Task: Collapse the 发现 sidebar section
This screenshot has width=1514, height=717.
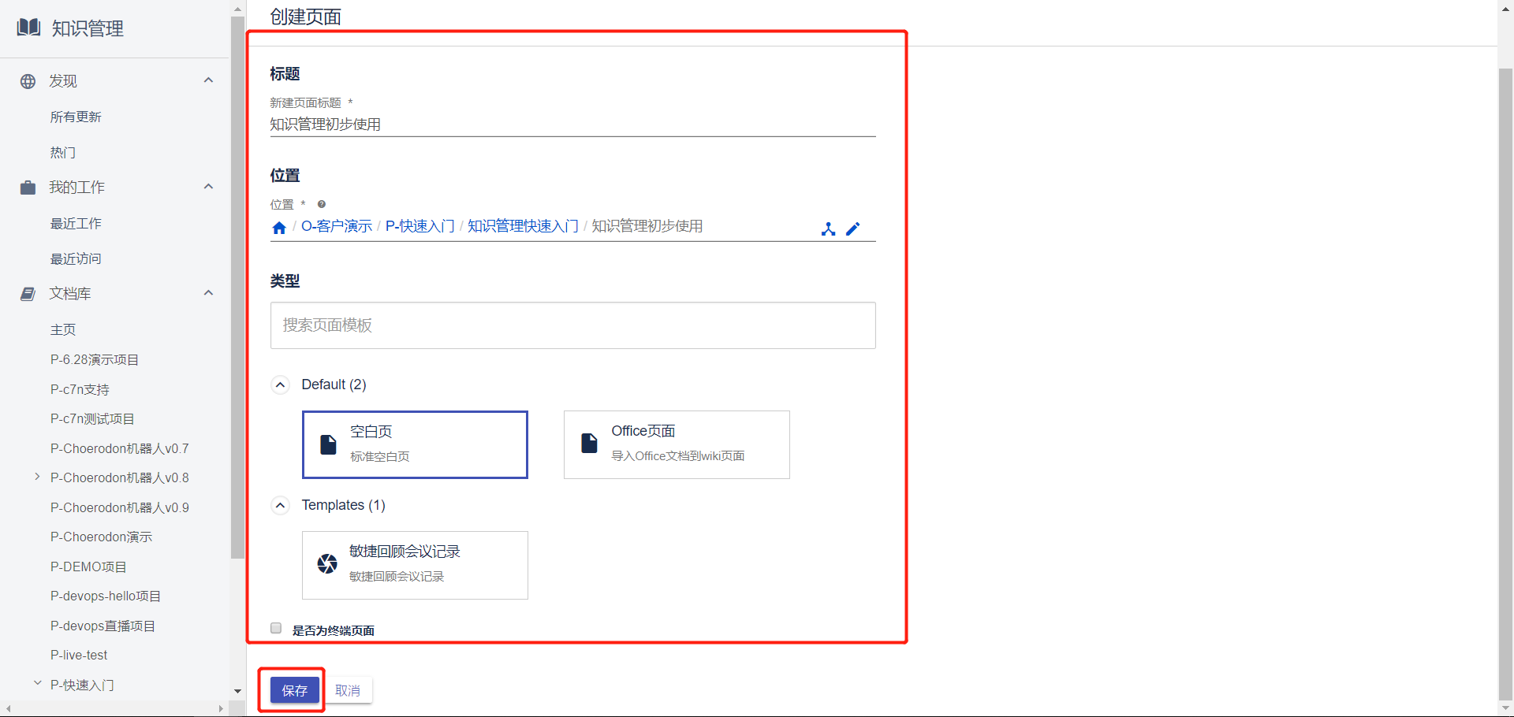Action: click(208, 80)
